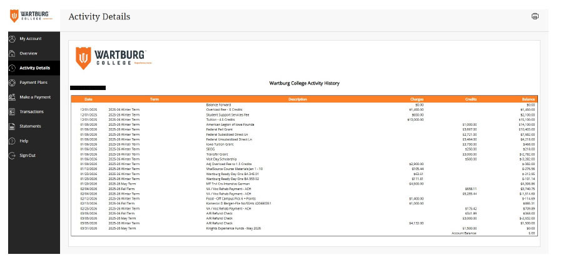Open Payment Plans page
This screenshot has height=262, width=563.
[x=34, y=83]
